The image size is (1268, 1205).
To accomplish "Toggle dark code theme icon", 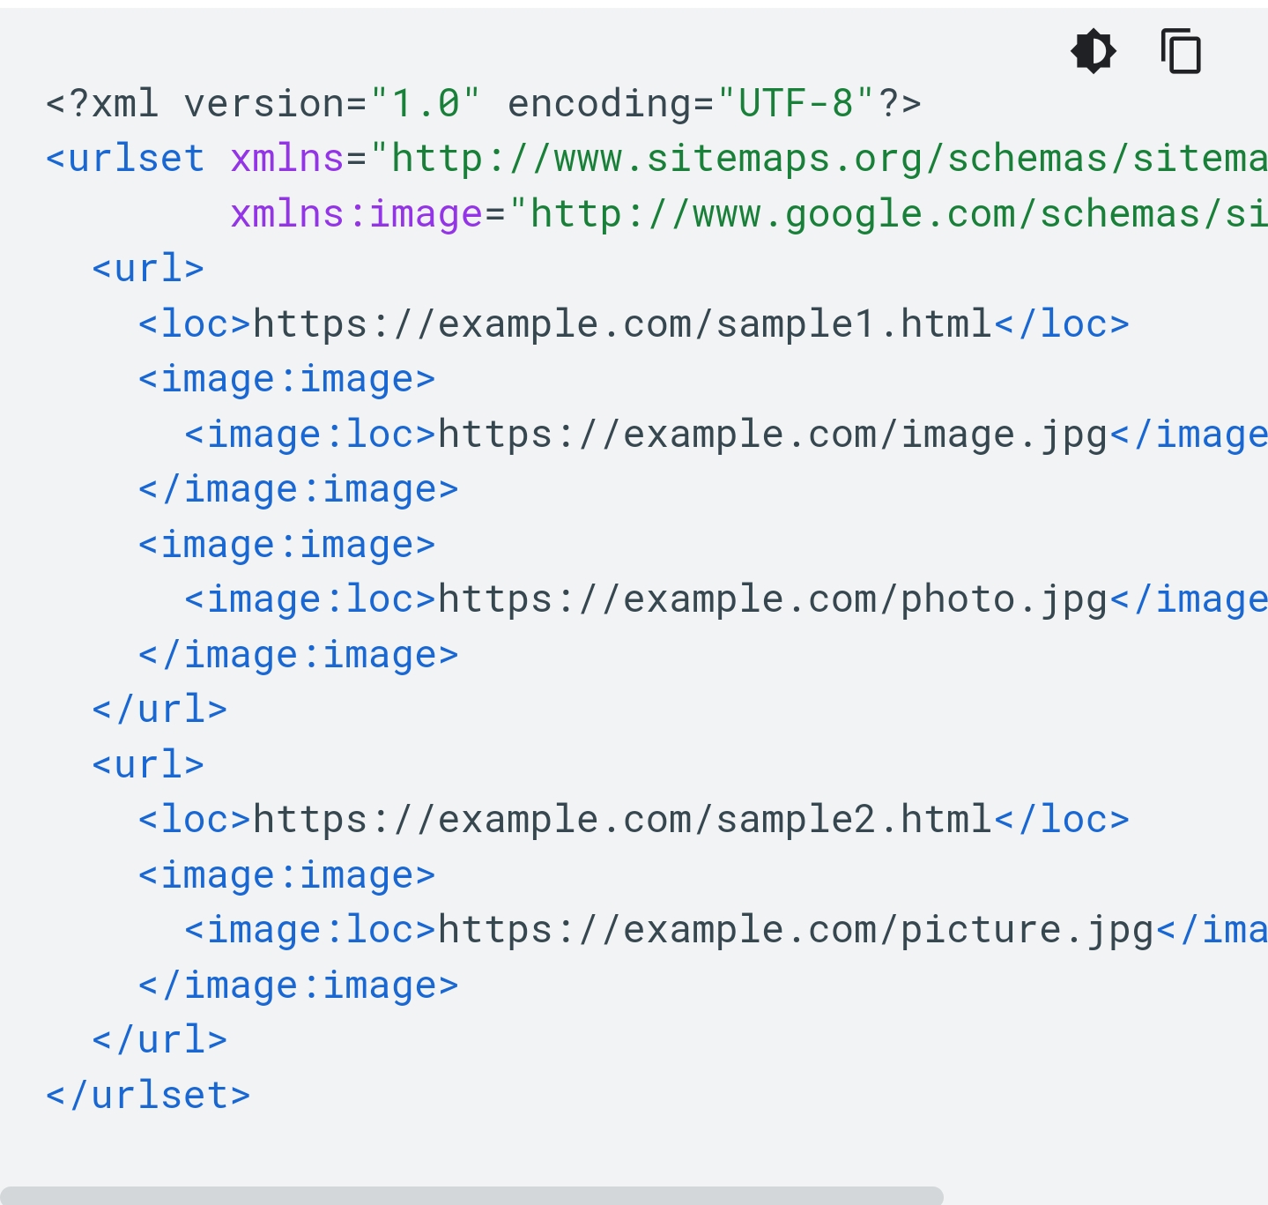I will pyautogui.click(x=1094, y=51).
